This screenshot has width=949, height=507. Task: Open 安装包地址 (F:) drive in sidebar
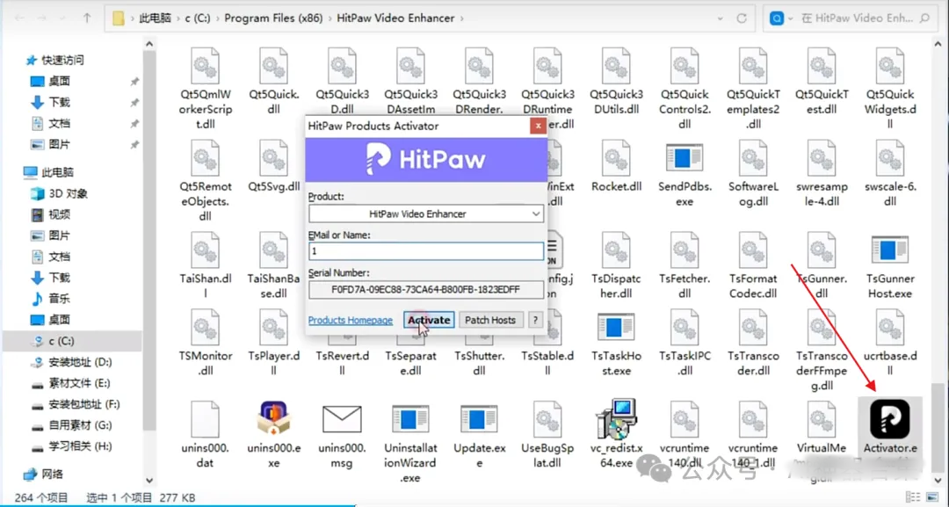pos(84,403)
